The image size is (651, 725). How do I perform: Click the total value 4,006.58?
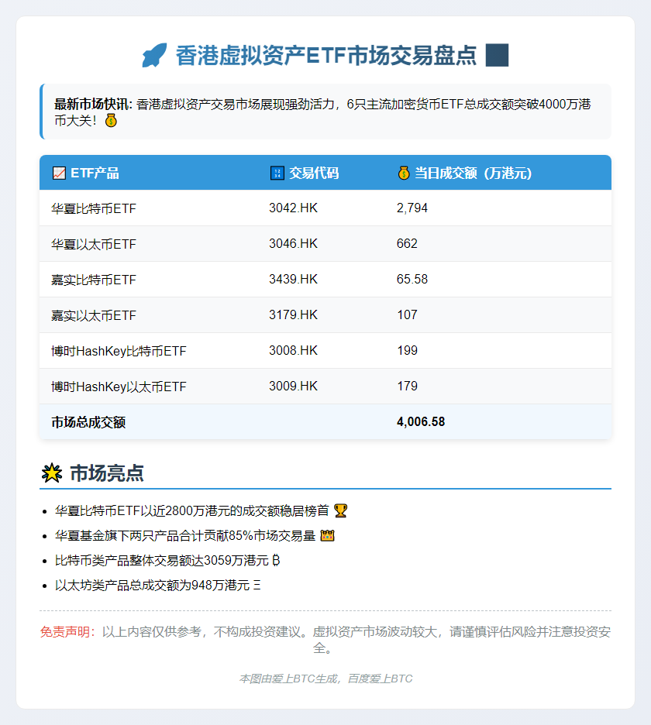pyautogui.click(x=421, y=421)
